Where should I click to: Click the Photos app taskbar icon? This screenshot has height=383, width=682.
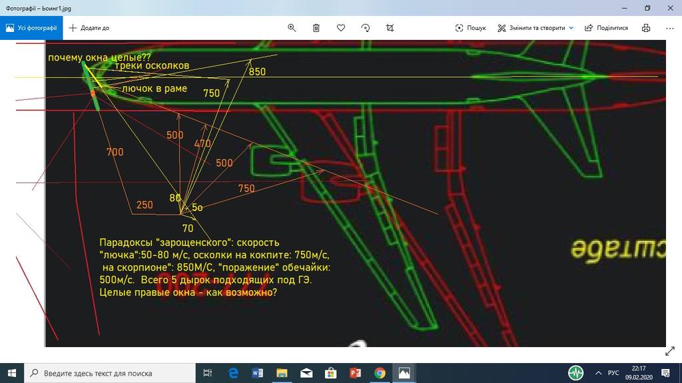[x=404, y=373]
